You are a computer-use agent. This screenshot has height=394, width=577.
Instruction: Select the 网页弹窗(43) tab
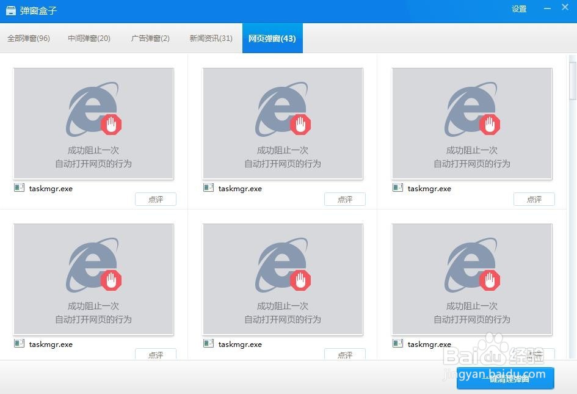272,38
